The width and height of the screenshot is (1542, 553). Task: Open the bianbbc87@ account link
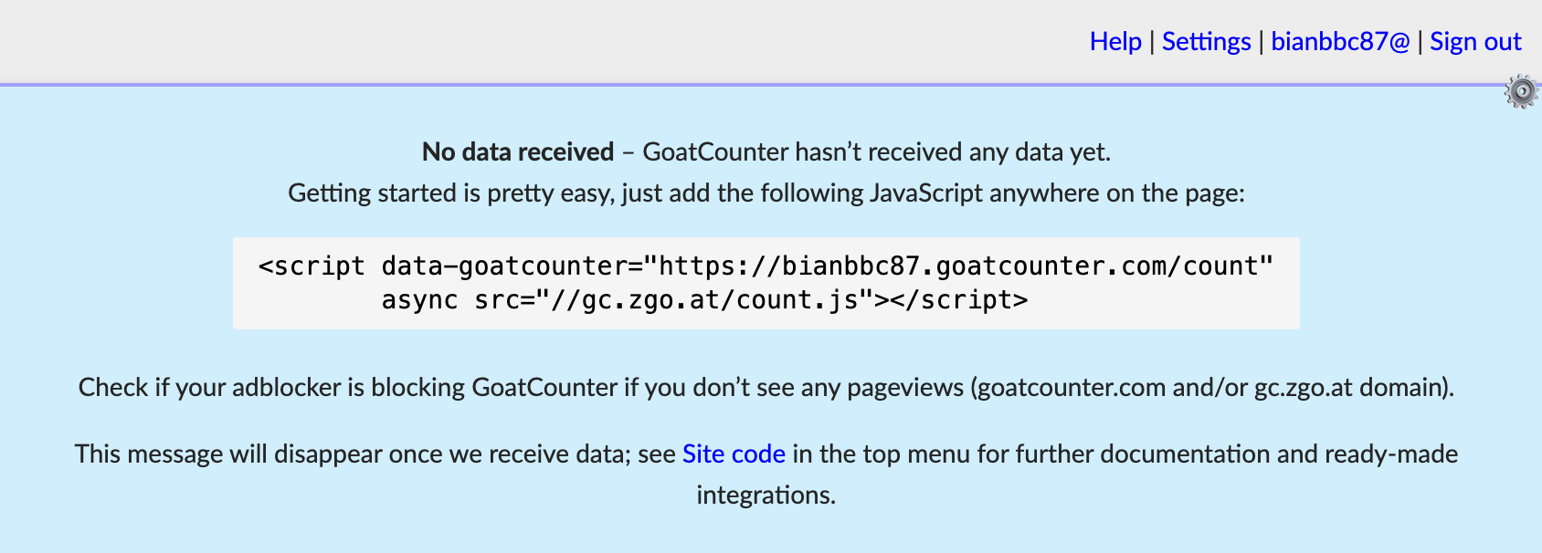pos(1340,42)
